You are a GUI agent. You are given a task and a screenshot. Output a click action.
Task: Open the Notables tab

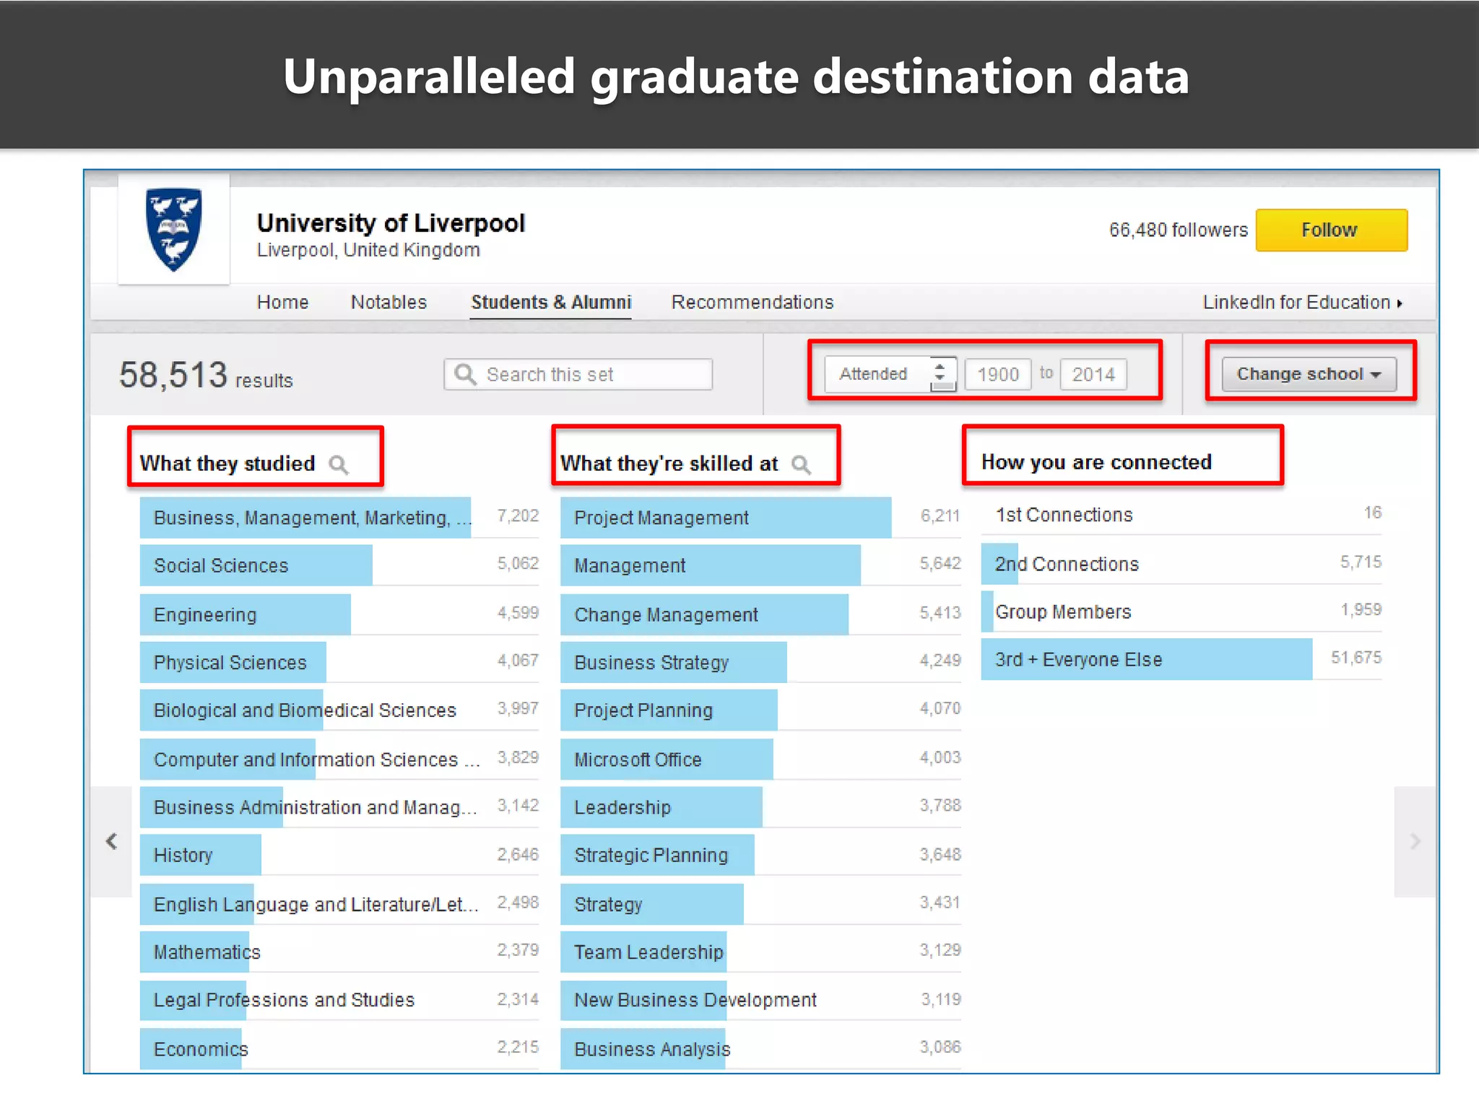pos(389,302)
